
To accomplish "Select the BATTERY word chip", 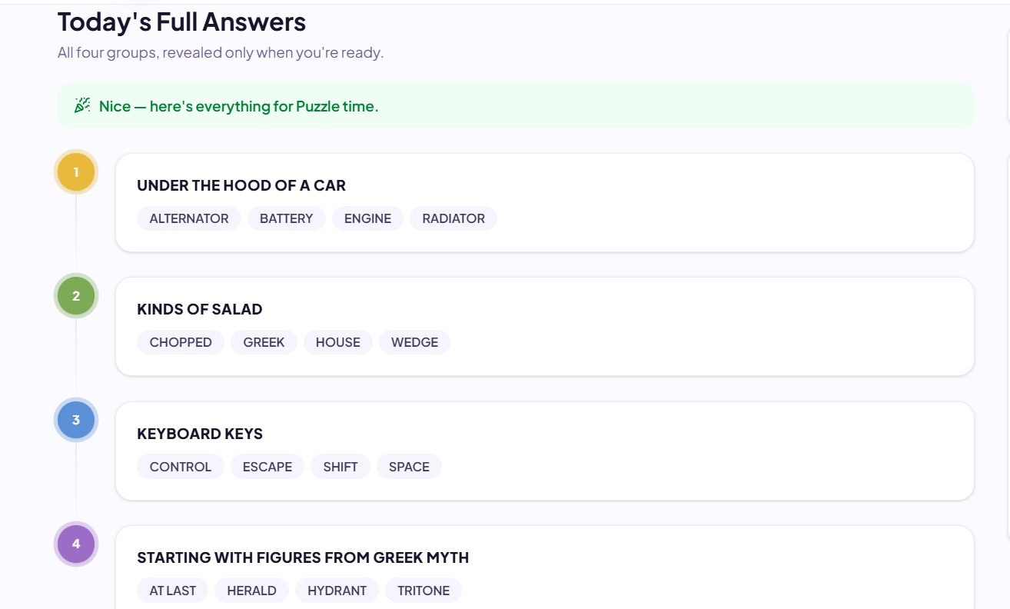I will (x=286, y=218).
